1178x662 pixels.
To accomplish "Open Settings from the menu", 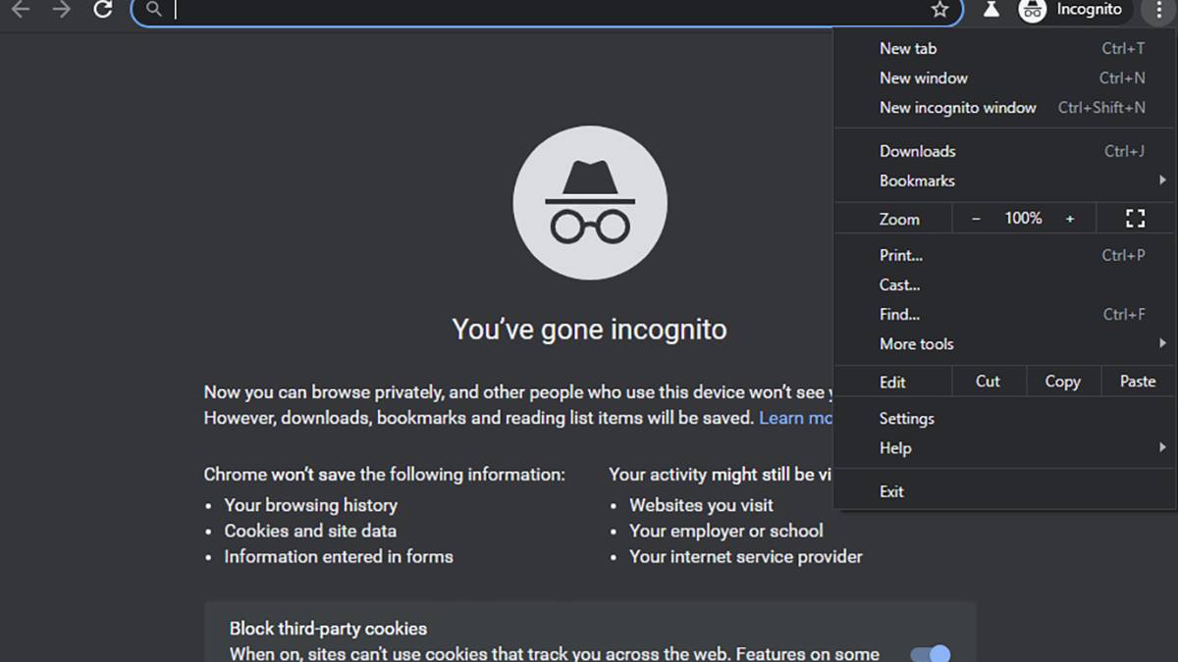I will (x=1005, y=419).
